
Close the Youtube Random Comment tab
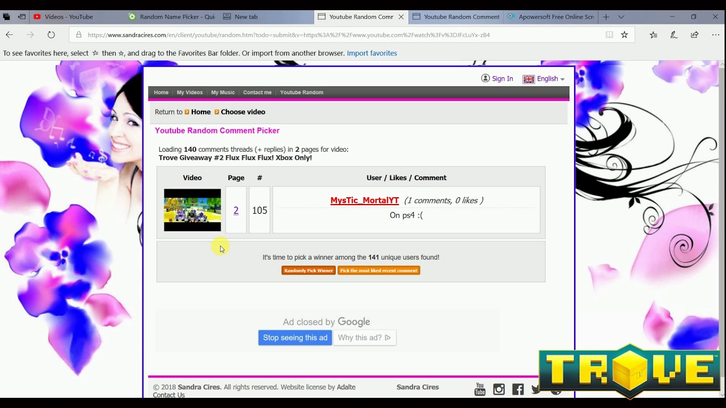pyautogui.click(x=401, y=16)
